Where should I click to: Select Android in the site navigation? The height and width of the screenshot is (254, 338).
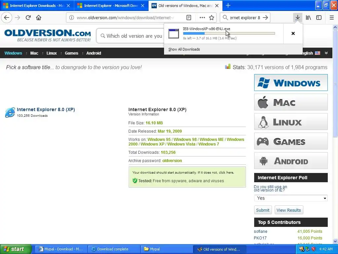coord(93,53)
